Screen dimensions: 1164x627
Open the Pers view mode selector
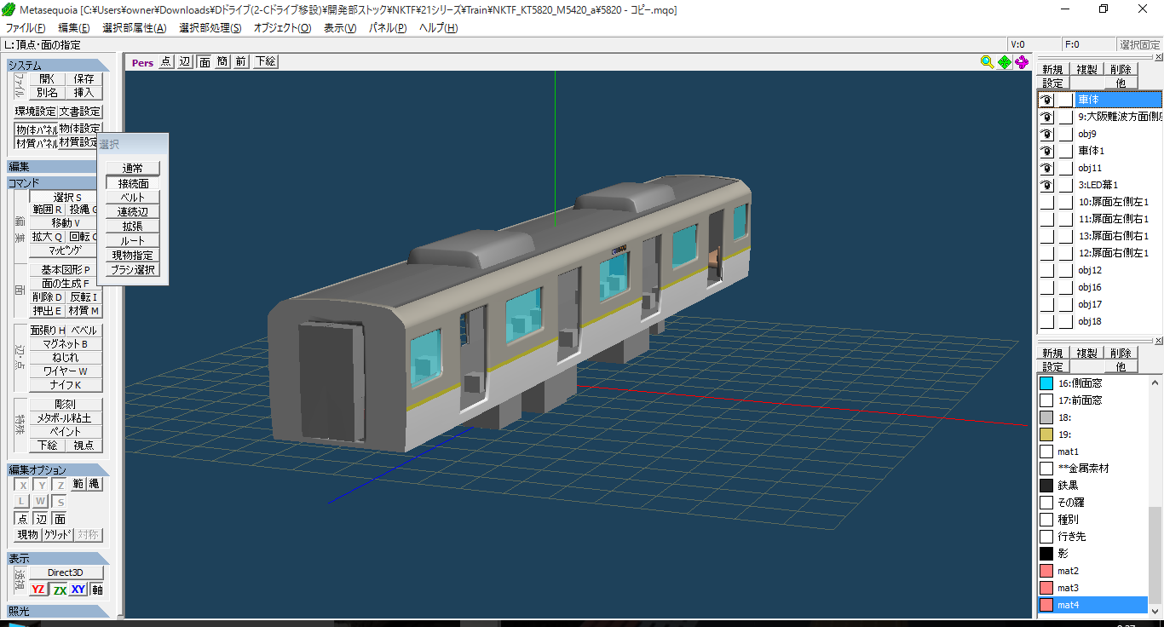point(142,62)
